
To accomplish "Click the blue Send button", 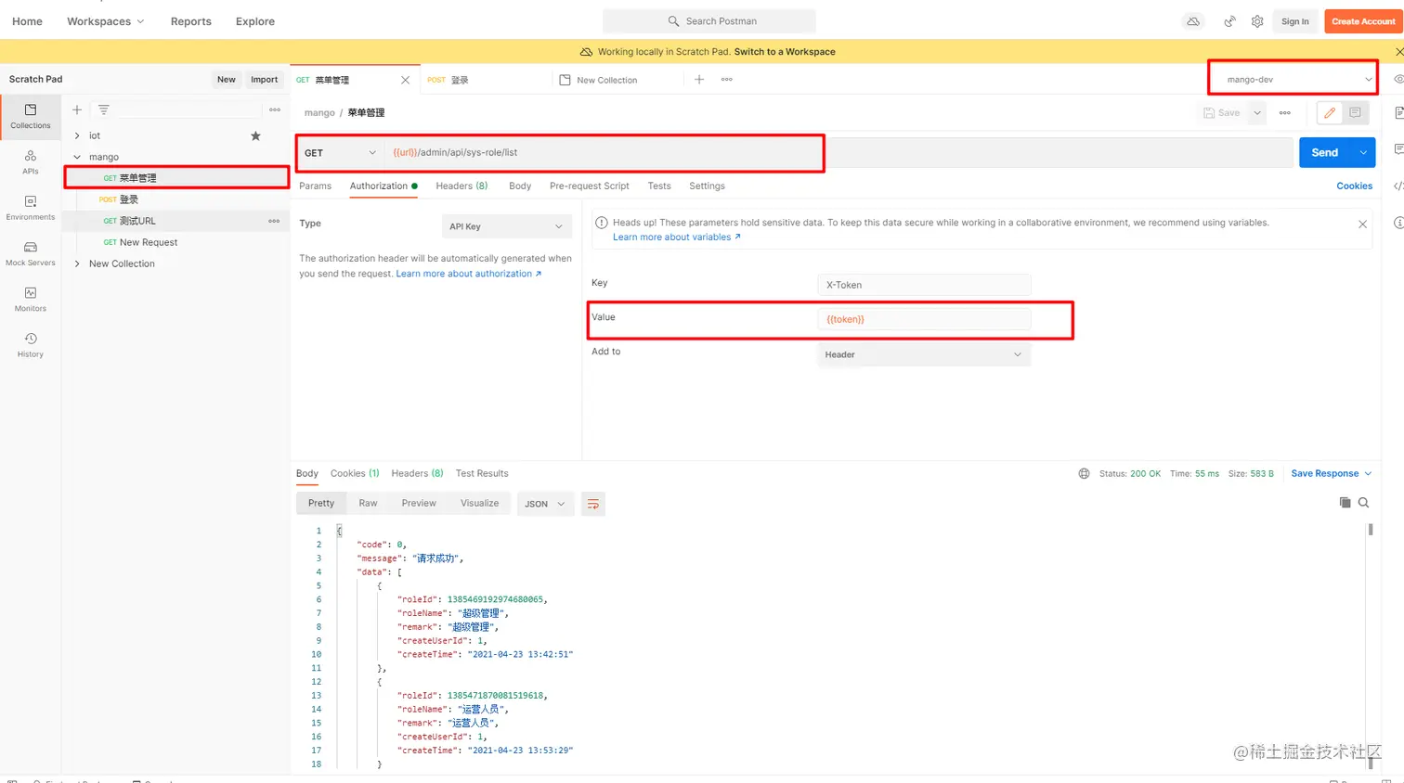I will (x=1324, y=153).
